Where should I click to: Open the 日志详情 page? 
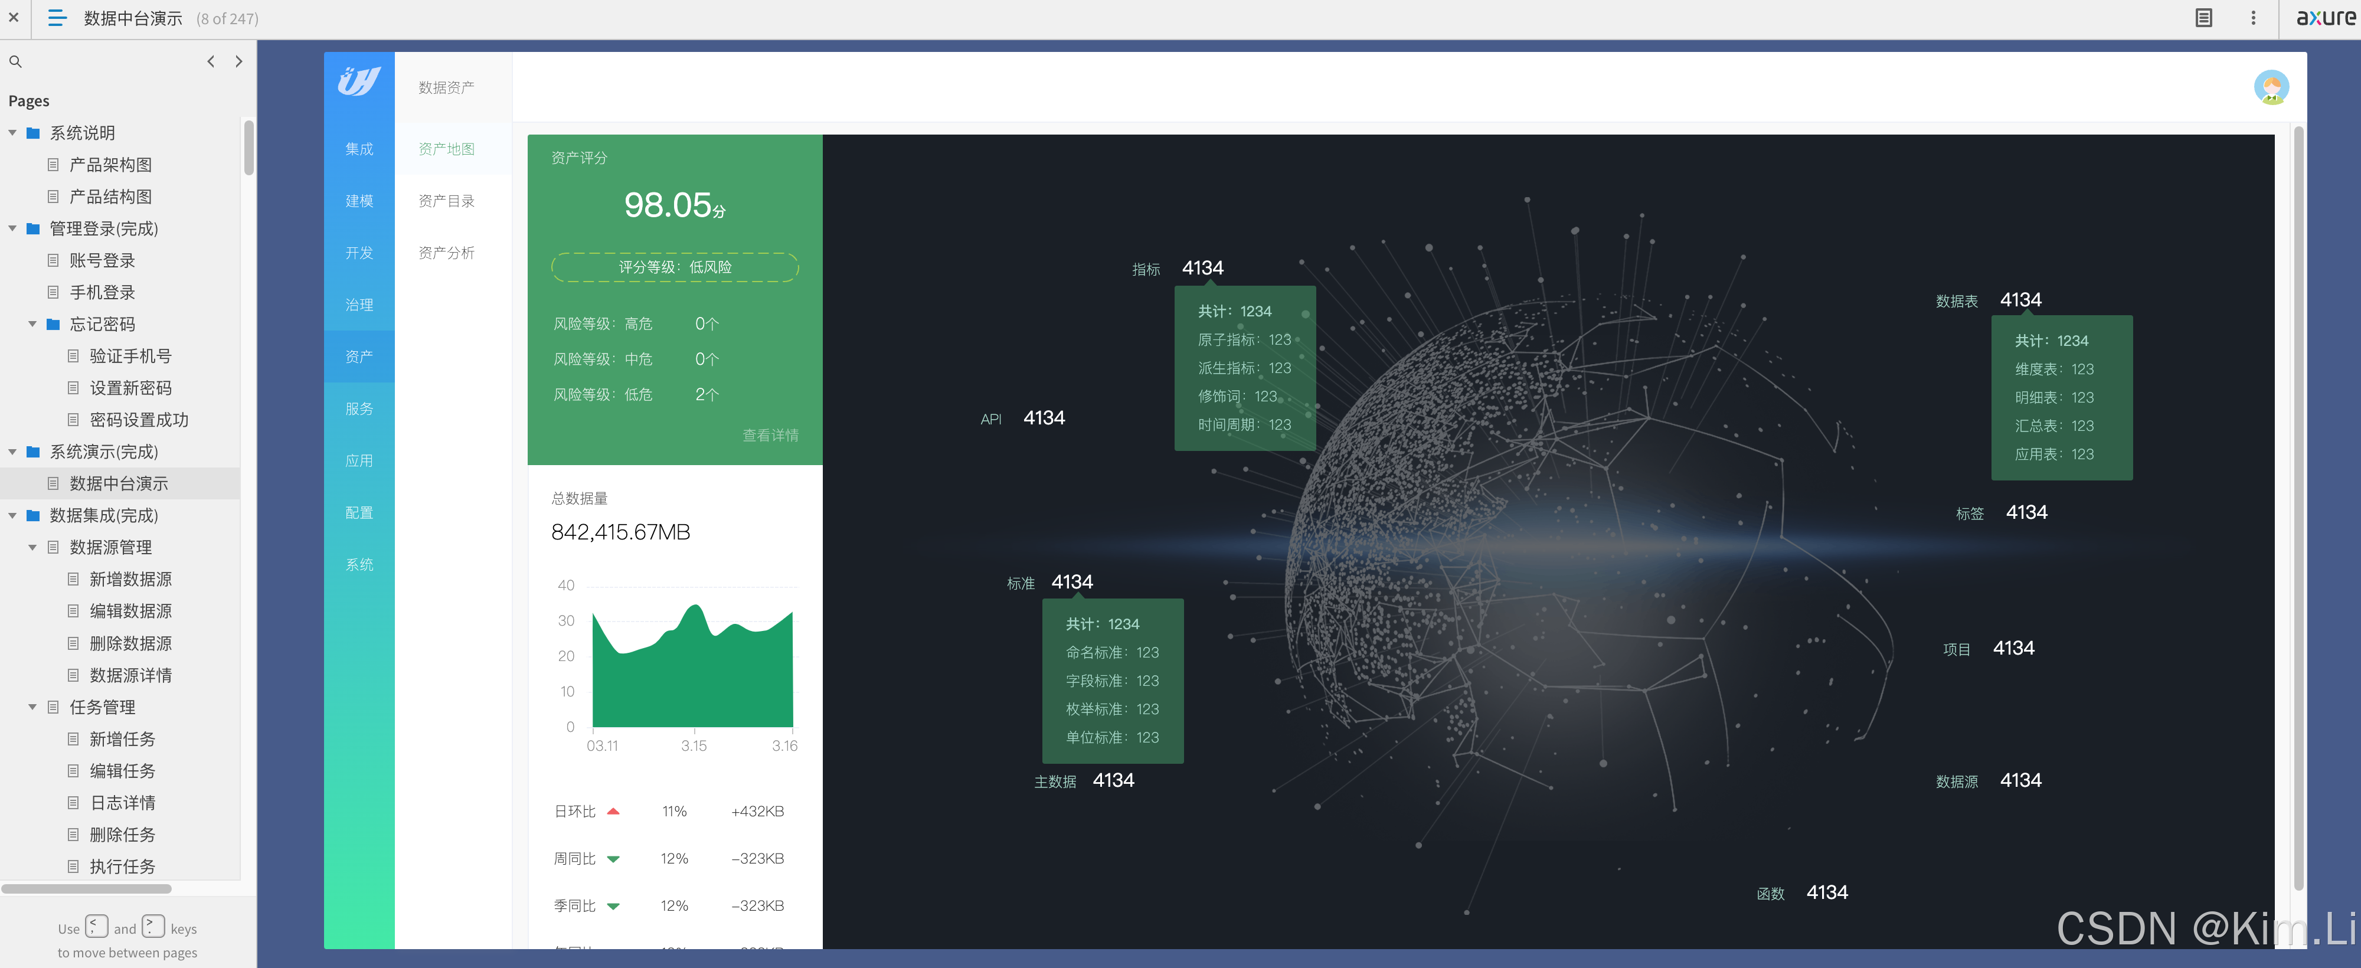[123, 802]
